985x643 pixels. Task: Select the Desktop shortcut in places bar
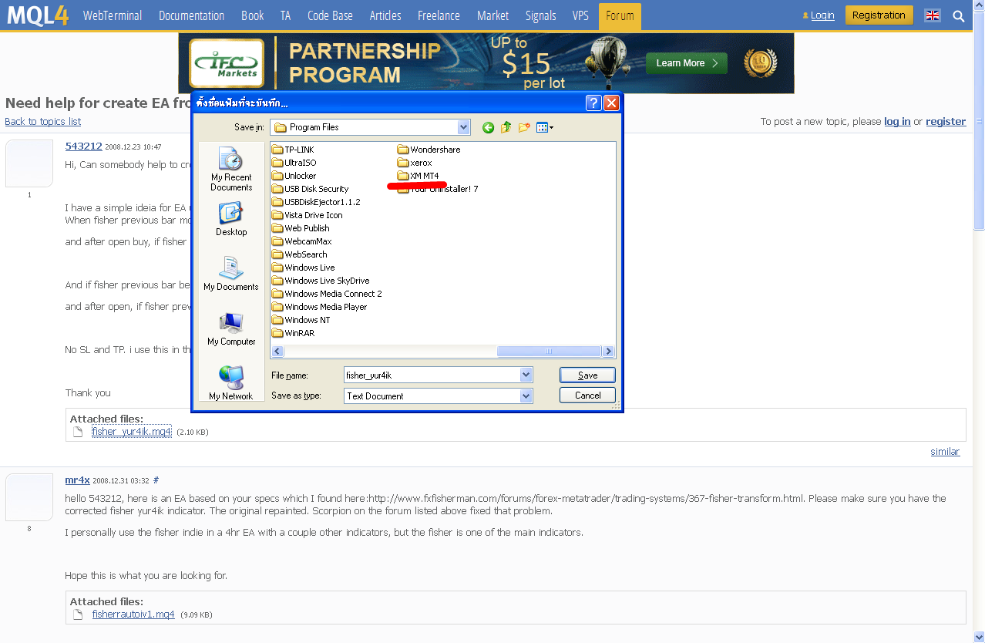[x=231, y=220]
